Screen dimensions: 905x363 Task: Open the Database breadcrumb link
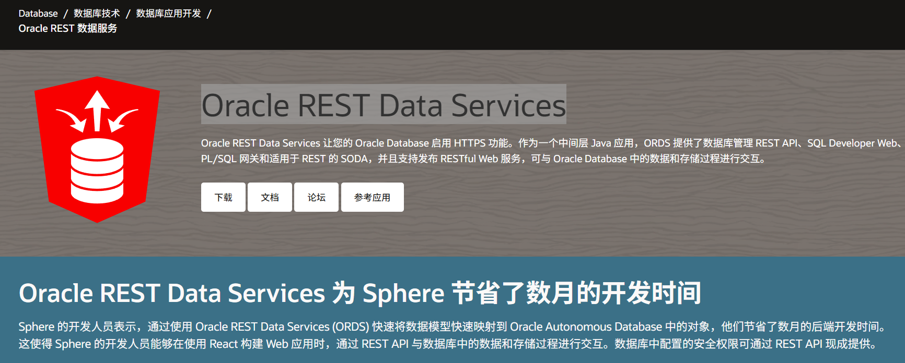(38, 14)
